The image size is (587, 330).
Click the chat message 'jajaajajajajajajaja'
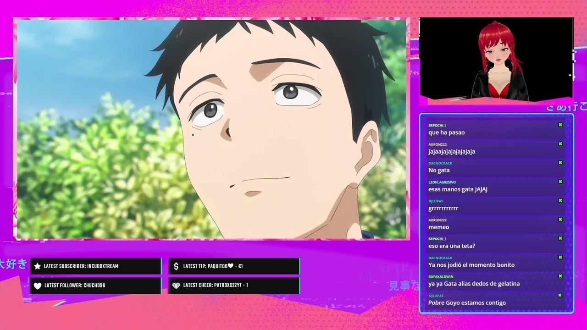[x=452, y=152]
